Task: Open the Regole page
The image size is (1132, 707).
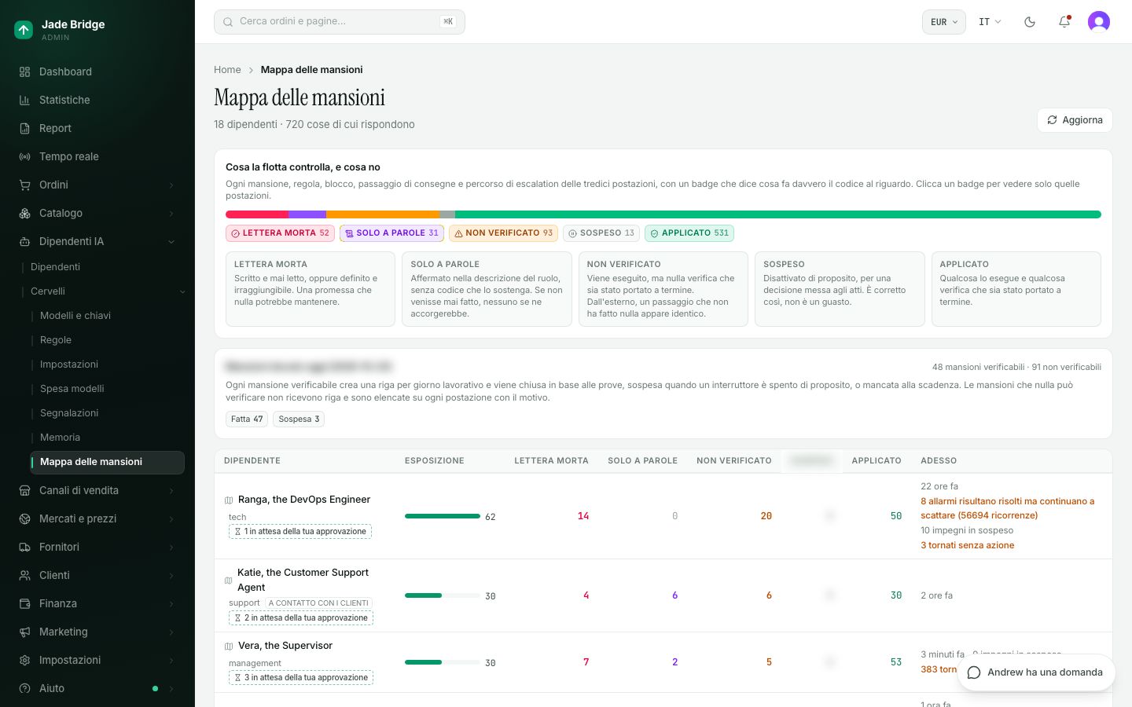Action: (108, 340)
